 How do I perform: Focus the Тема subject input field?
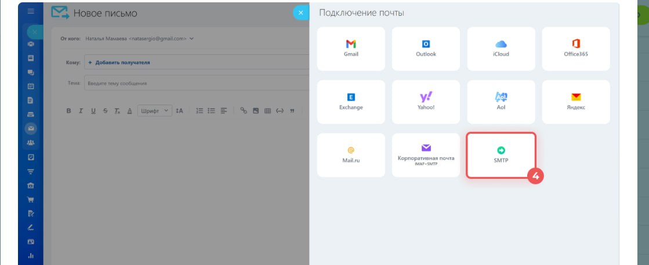tap(197, 83)
